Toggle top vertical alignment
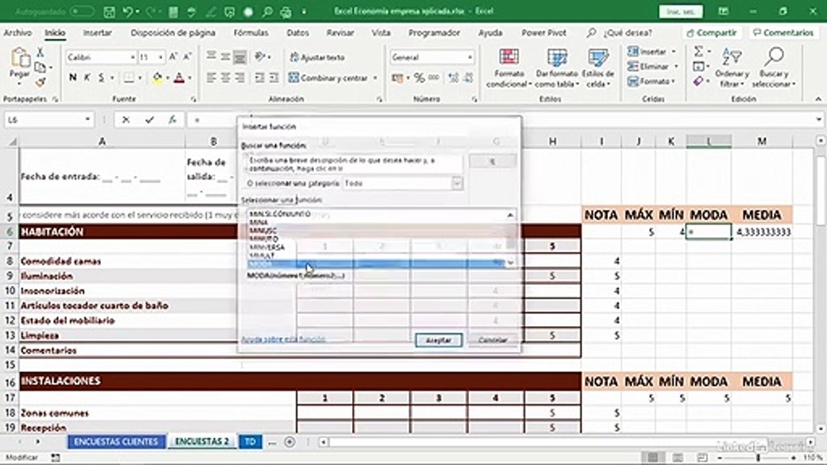Viewport: 827px width, 465px height. point(212,57)
